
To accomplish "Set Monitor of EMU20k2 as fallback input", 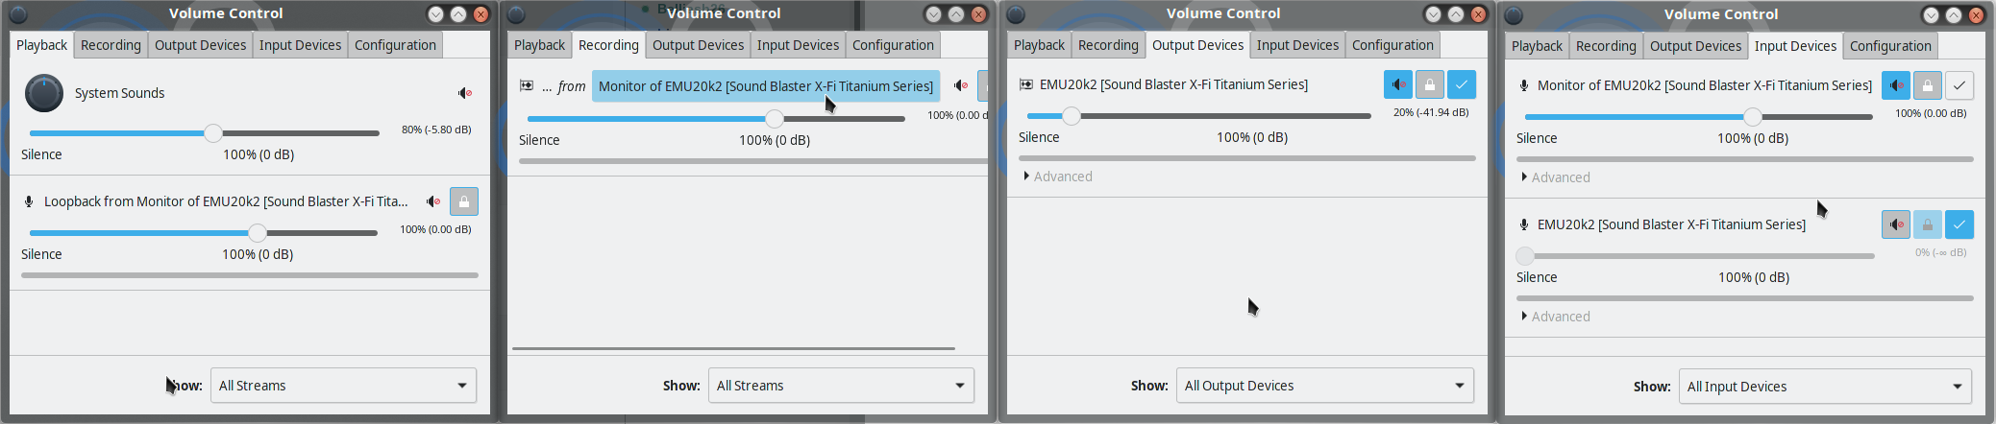I will point(1959,85).
